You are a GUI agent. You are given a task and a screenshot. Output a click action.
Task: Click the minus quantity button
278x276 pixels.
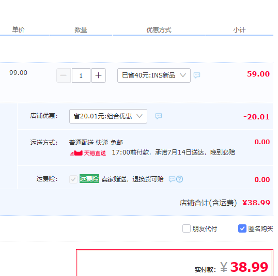pos(64,75)
